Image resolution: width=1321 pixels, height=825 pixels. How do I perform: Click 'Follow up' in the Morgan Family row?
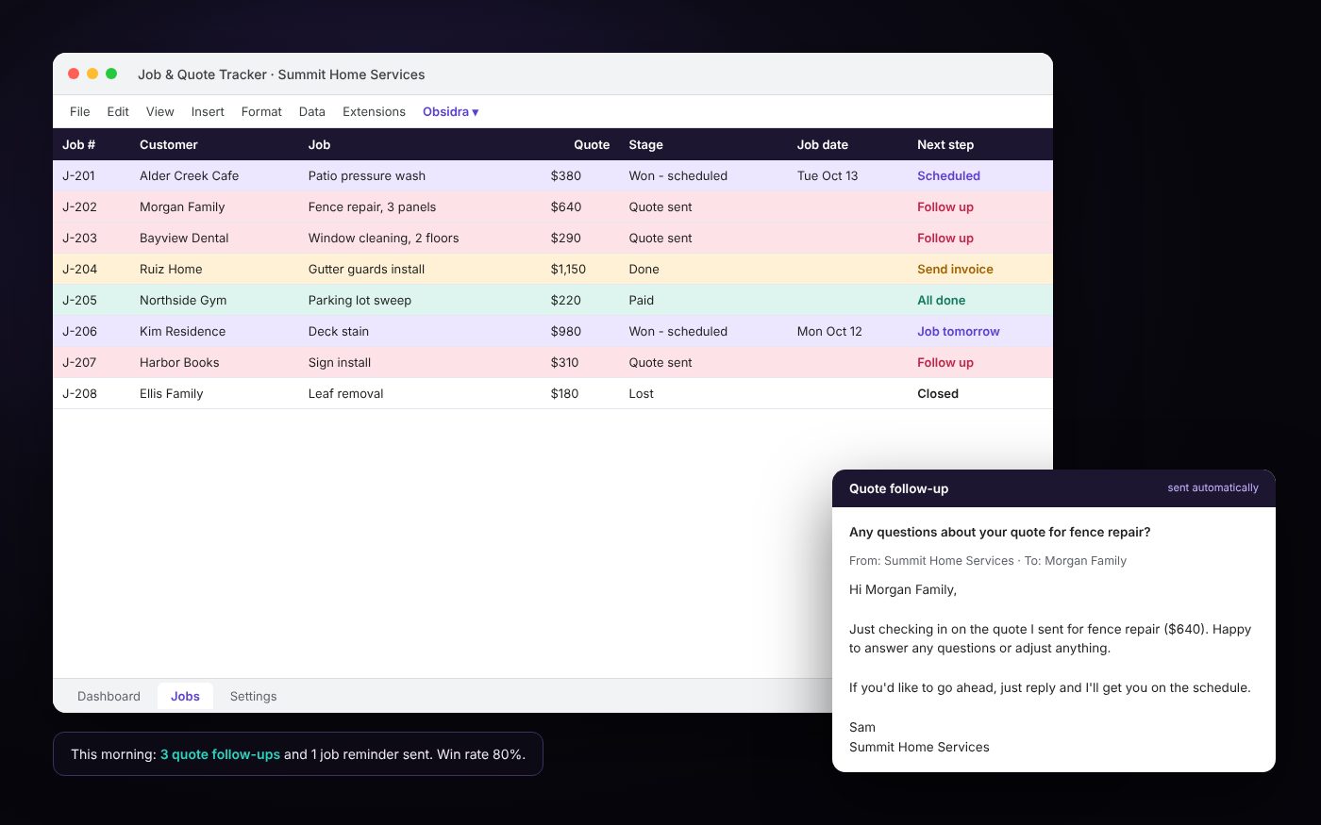(x=945, y=206)
